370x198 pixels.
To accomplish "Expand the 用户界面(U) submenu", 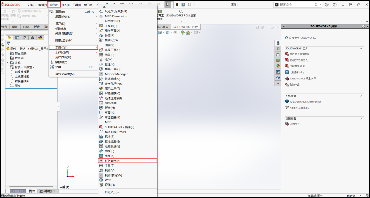I will (x=73, y=57).
